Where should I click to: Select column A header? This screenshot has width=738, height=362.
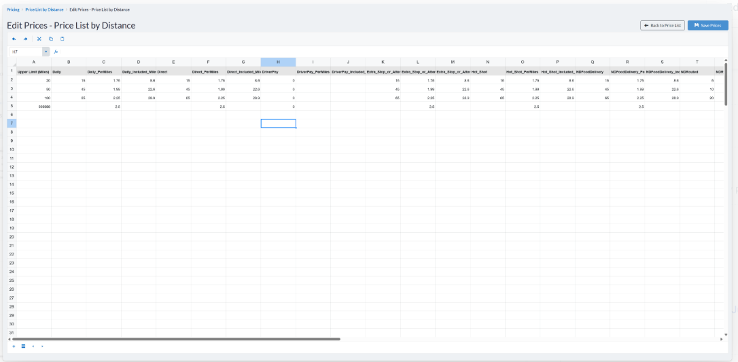tap(34, 62)
